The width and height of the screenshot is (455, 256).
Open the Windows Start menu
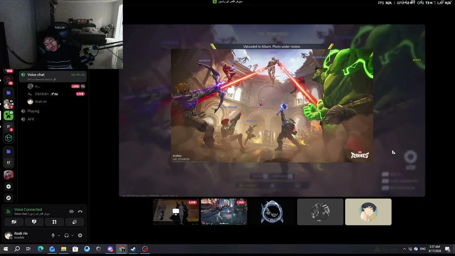(5, 249)
